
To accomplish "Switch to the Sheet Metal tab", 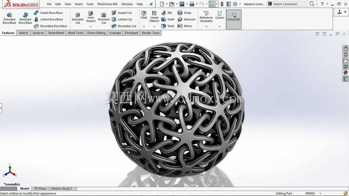I will coord(56,33).
